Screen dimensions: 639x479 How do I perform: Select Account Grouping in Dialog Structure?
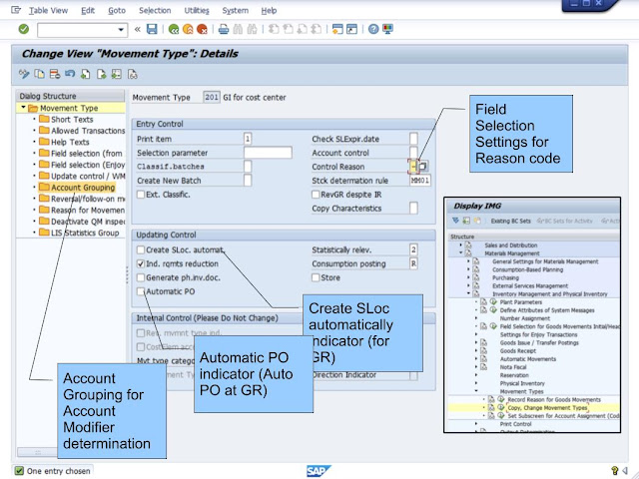[x=83, y=188]
